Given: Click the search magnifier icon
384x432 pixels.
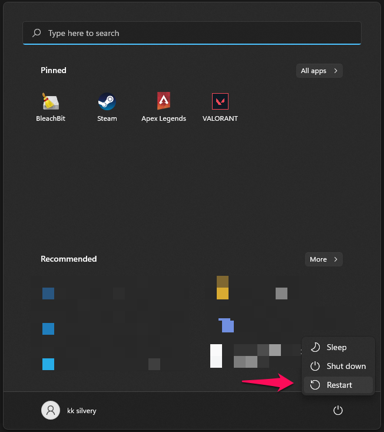Looking at the screenshot, I should pos(37,33).
